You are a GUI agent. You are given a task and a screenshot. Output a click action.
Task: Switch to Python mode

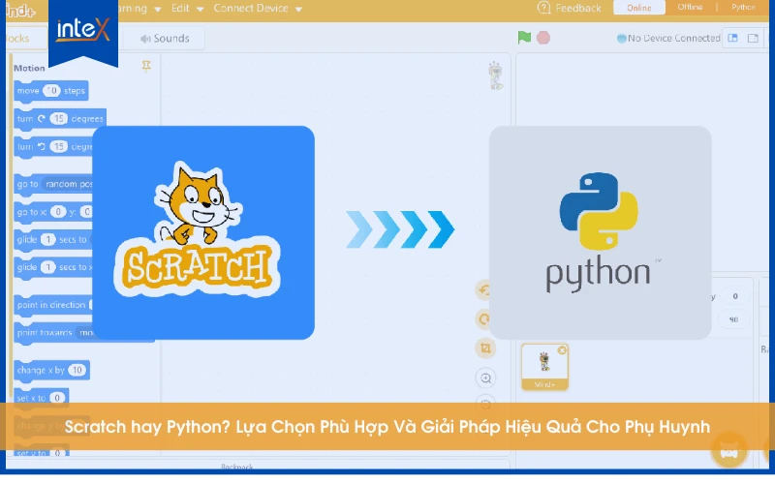[x=743, y=7]
